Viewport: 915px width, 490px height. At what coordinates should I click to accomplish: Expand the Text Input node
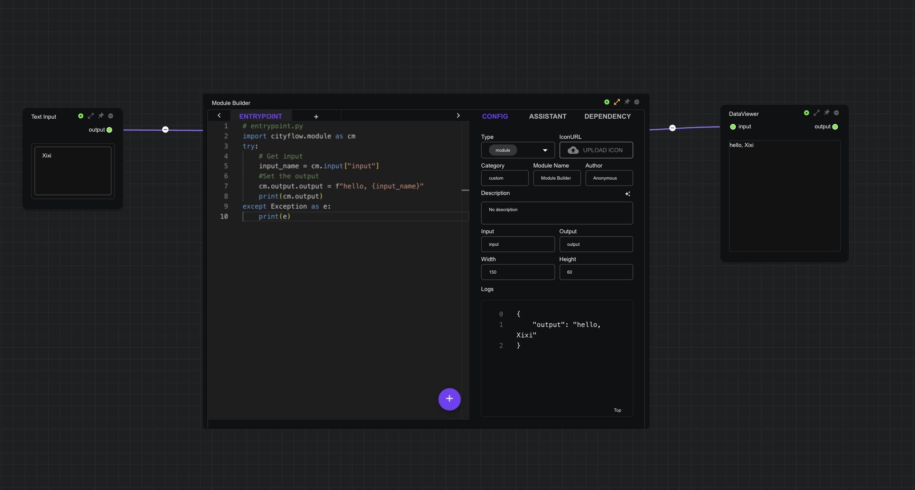pyautogui.click(x=91, y=116)
